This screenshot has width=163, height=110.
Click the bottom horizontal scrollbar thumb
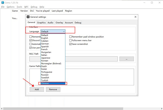click(x=63, y=109)
